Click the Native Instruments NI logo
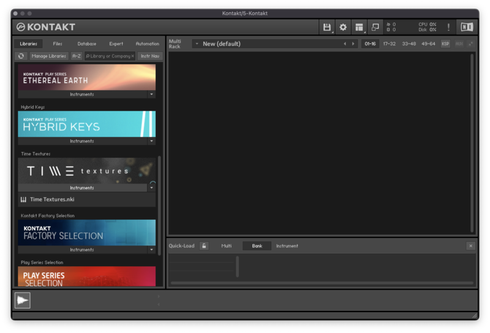The image size is (490, 333). [x=467, y=27]
